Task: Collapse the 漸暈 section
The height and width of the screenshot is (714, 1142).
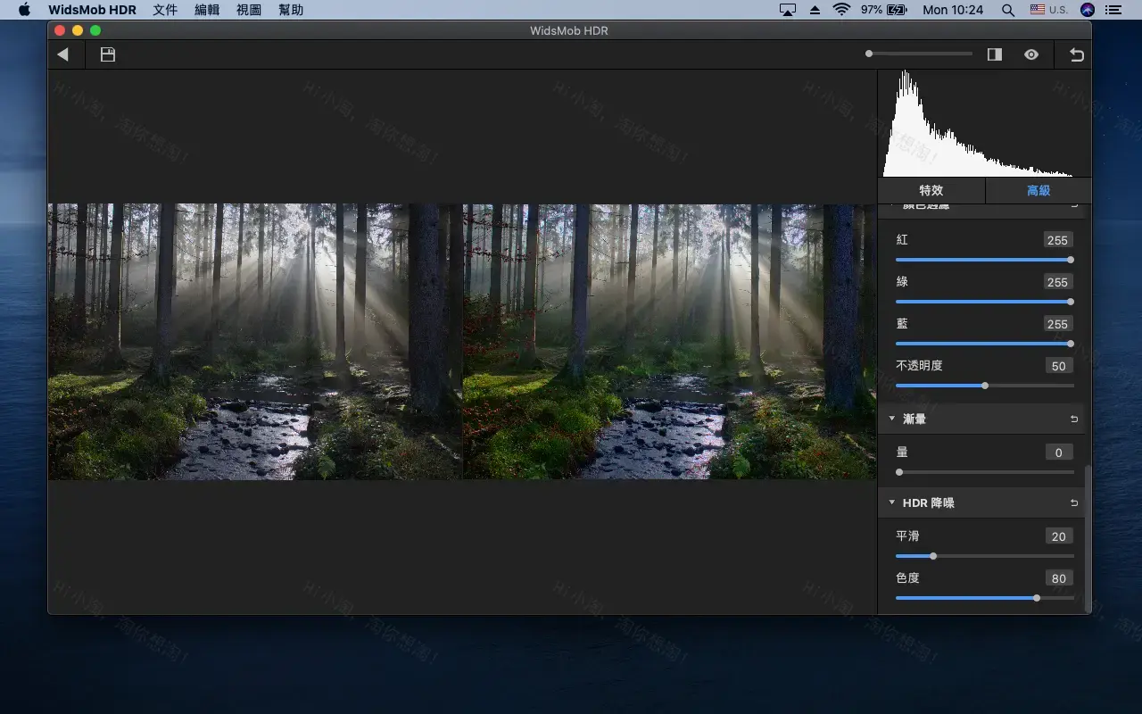Action: click(891, 419)
